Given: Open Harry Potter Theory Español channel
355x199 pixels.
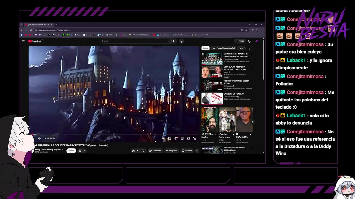Looking at the screenshot, I should [x=48, y=150].
